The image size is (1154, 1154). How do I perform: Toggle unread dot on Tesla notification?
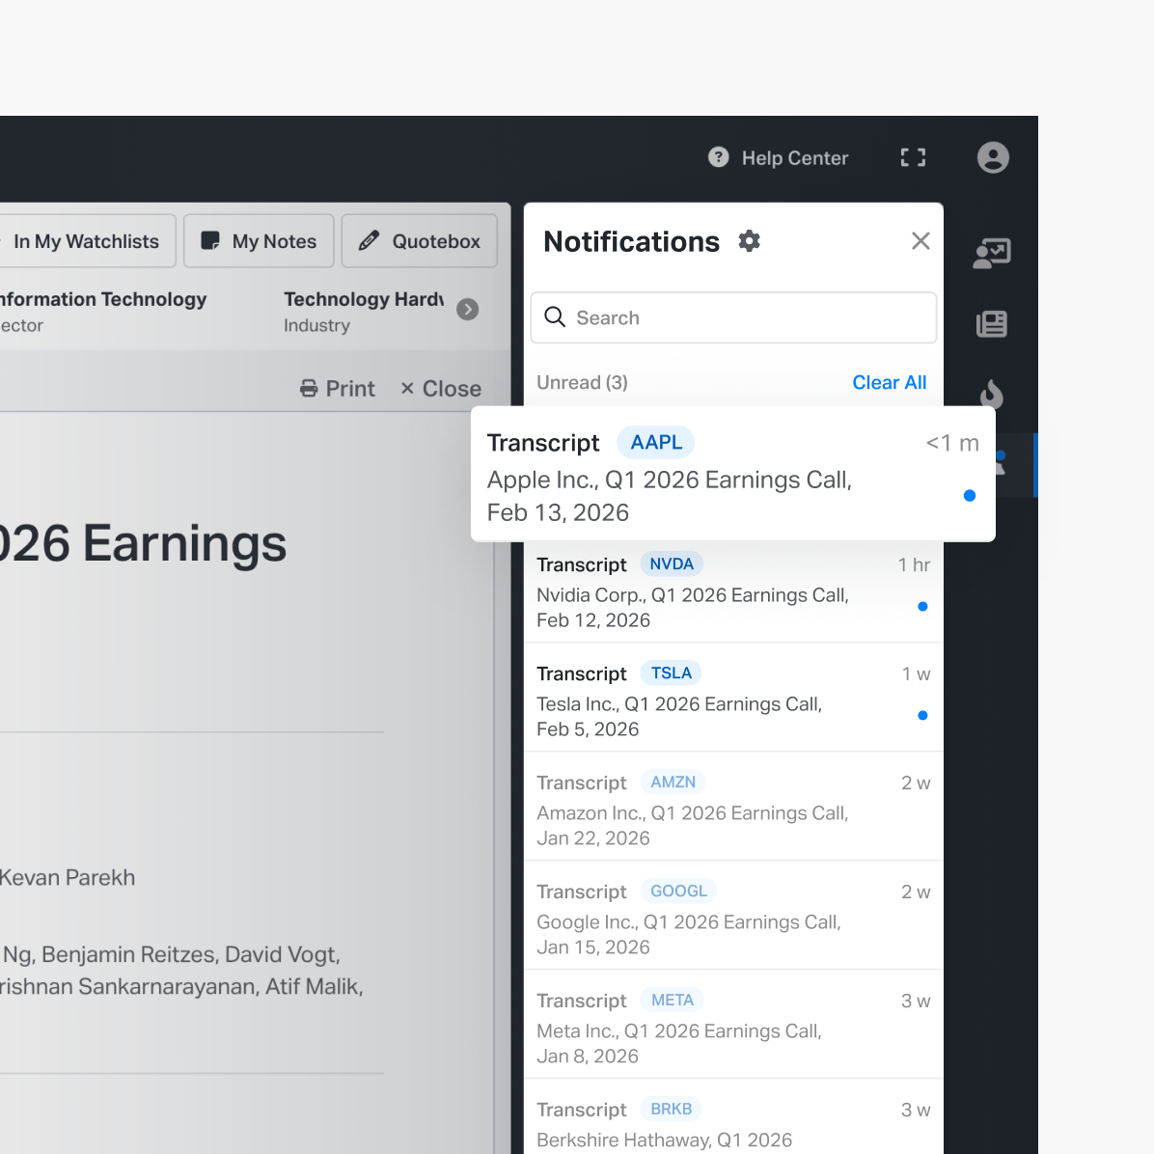922,716
